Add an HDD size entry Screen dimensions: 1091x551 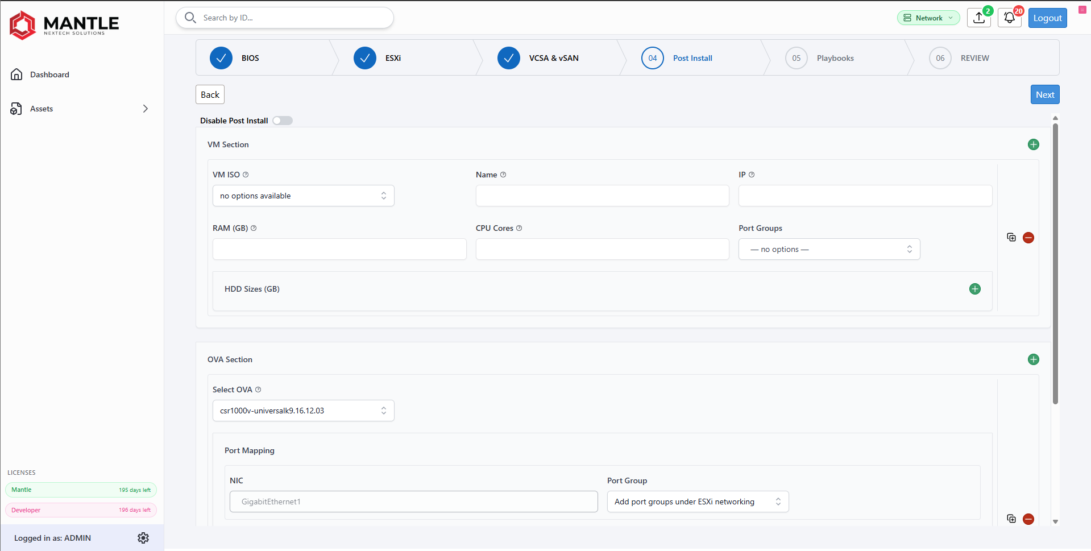[x=975, y=289]
